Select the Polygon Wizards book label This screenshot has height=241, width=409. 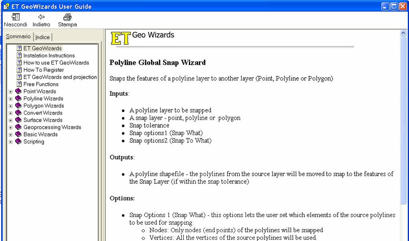tap(44, 105)
